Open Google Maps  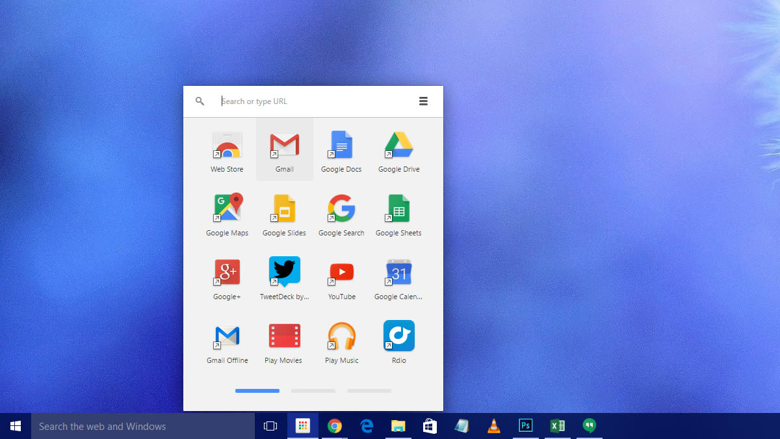coord(227,208)
